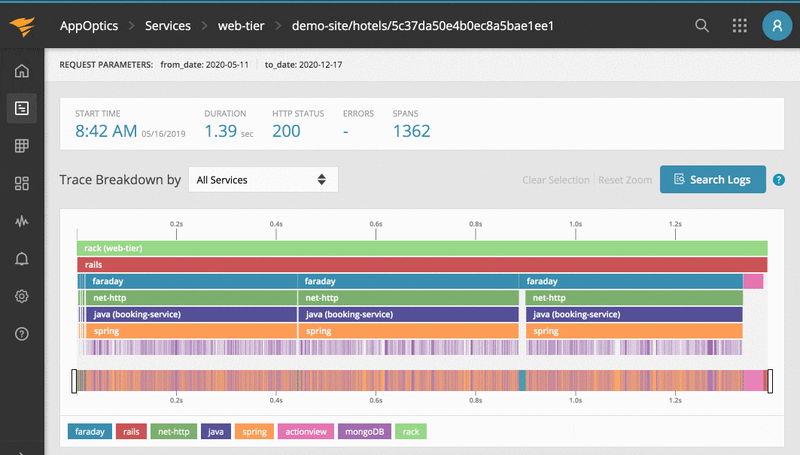The height and width of the screenshot is (455, 800).
Task: Click the Search Logs button
Action: [x=713, y=180]
